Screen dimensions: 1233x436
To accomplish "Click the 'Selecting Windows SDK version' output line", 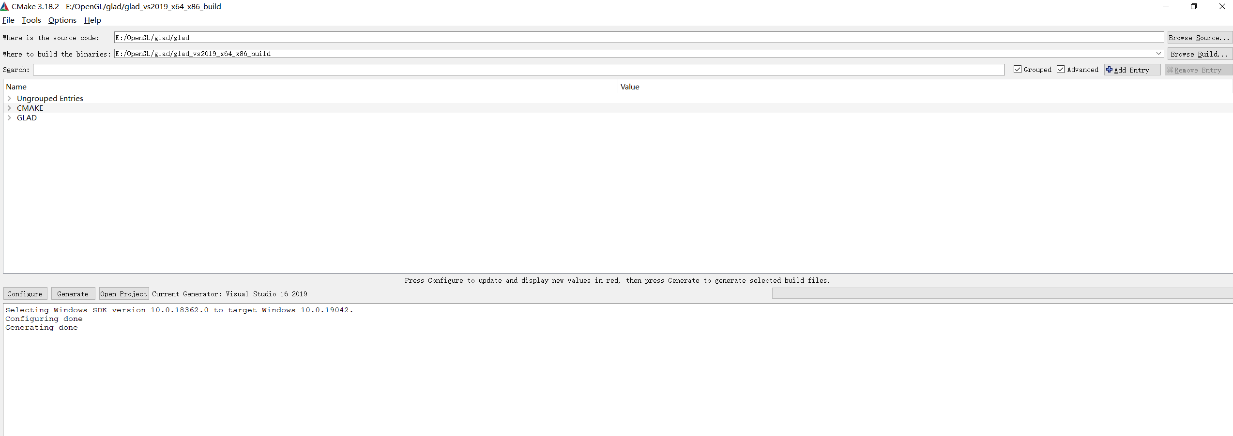I will coord(179,310).
